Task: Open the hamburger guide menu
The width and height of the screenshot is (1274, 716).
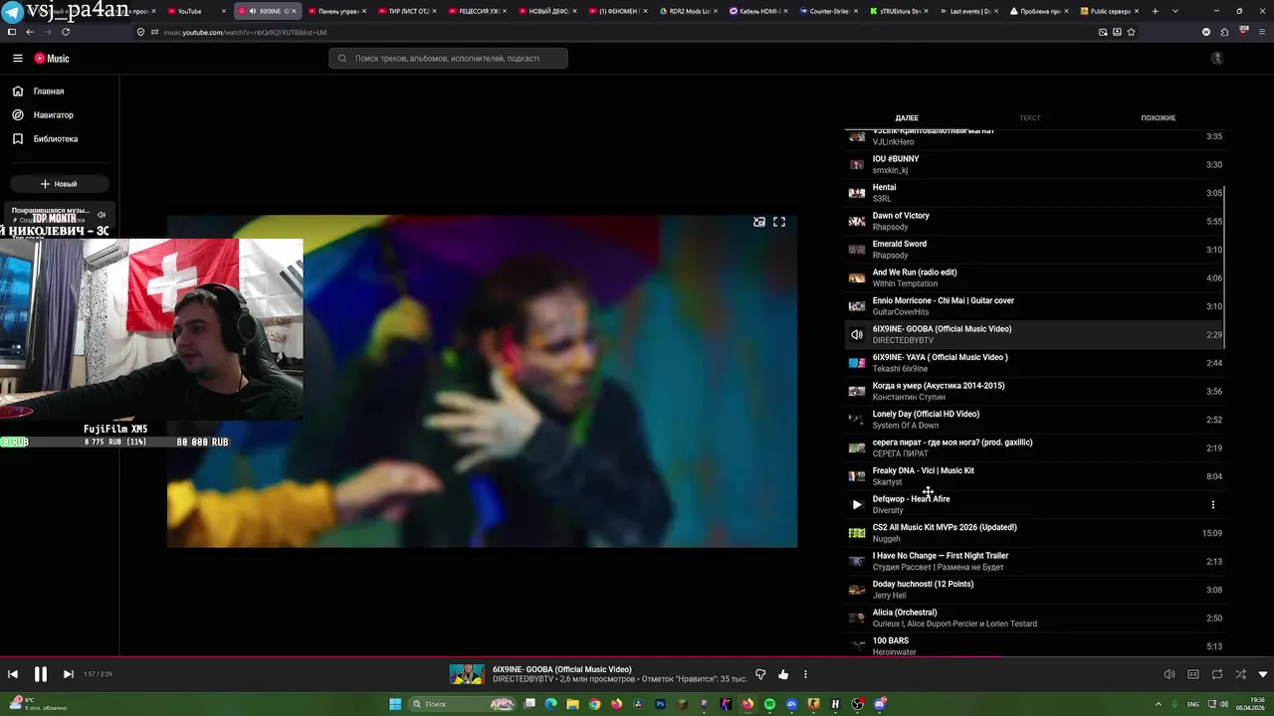Action: pos(18,59)
